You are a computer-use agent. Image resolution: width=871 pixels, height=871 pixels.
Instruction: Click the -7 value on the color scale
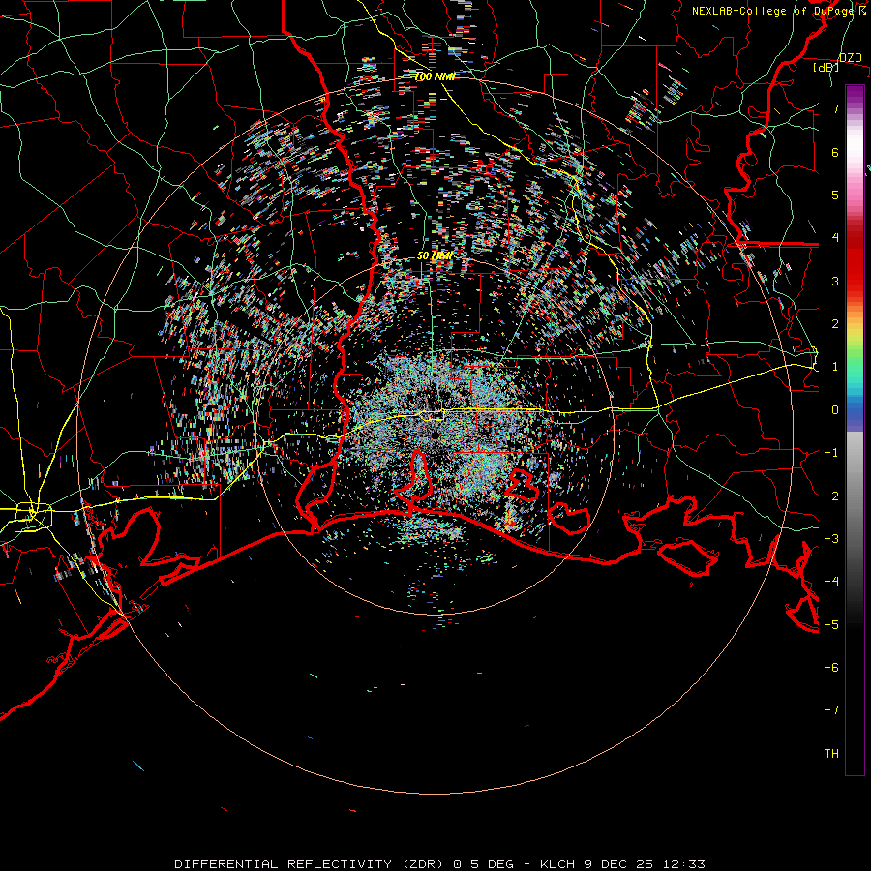point(831,710)
